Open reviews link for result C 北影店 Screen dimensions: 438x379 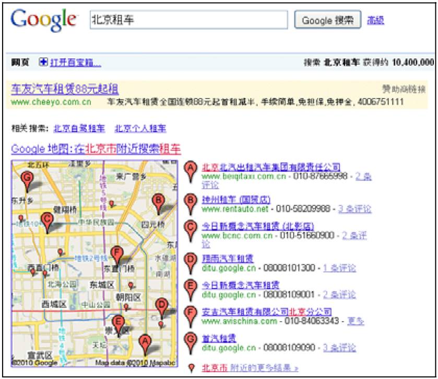(354, 236)
